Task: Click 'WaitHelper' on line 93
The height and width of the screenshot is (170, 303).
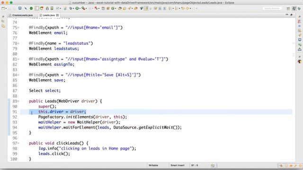Action: (x=88, y=122)
